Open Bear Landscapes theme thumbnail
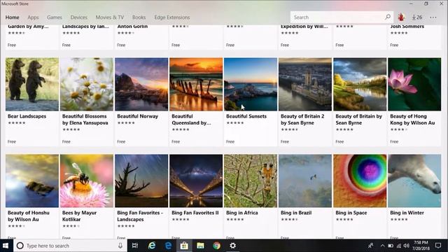 click(x=32, y=84)
